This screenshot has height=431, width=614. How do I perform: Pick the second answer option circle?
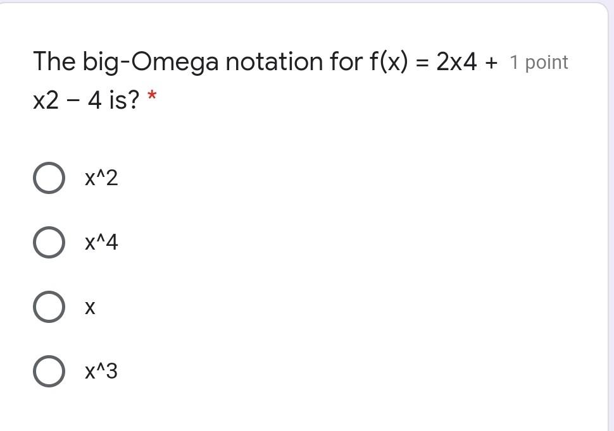[x=49, y=243]
